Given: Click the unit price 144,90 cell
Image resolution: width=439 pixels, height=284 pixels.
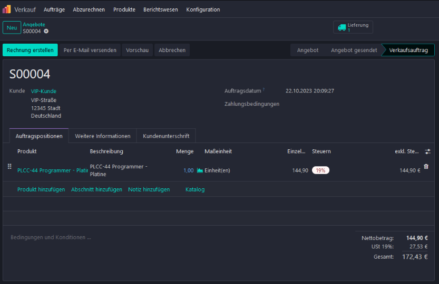Looking at the screenshot, I should 300,170.
